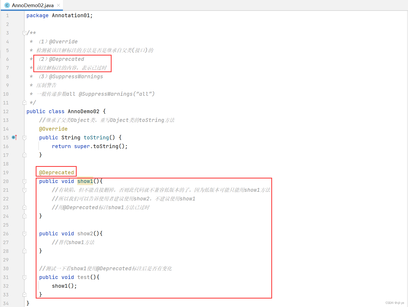Click 'package' keyword on line 1

(38, 16)
